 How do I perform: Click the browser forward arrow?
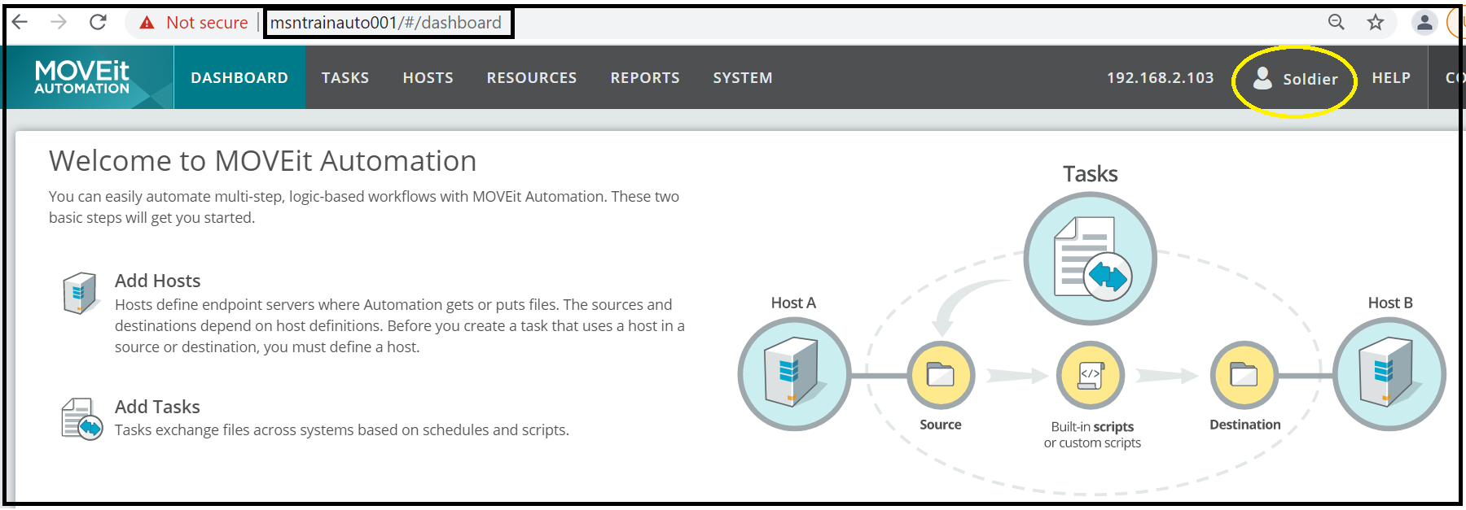(x=59, y=22)
